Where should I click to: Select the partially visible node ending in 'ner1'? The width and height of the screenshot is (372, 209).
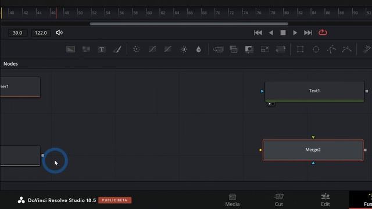tap(20, 87)
